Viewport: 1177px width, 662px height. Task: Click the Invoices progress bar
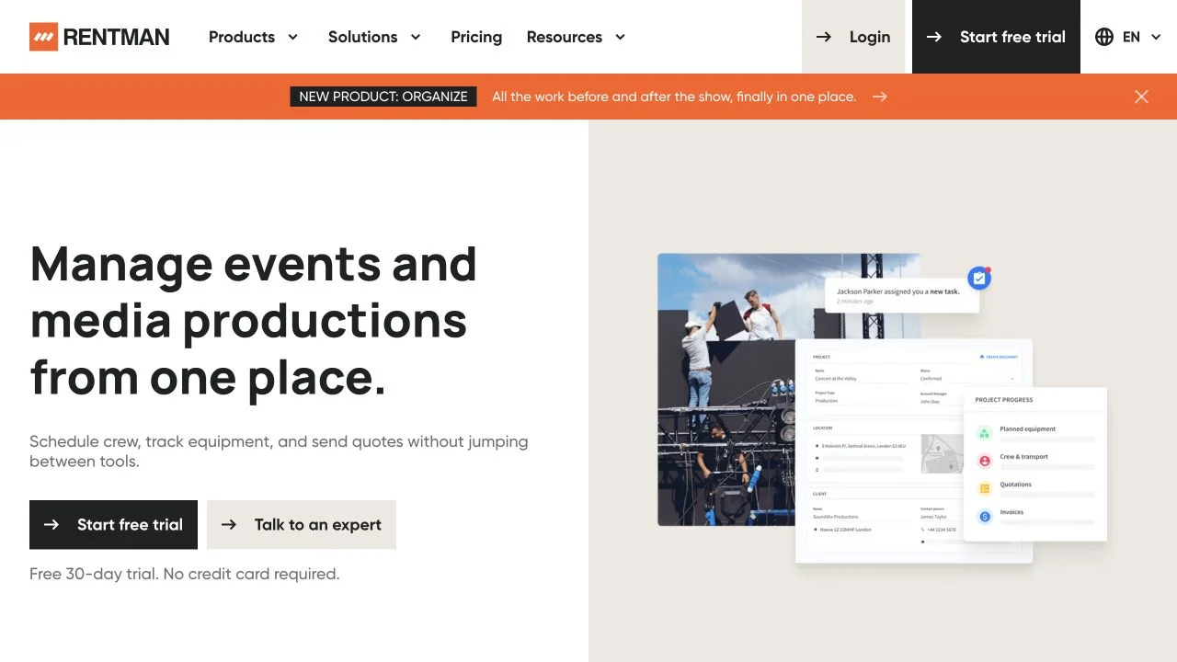point(1047,523)
